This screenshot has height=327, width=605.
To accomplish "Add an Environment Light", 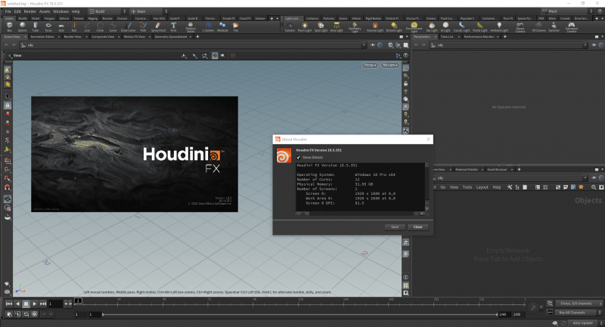I will coord(414,27).
